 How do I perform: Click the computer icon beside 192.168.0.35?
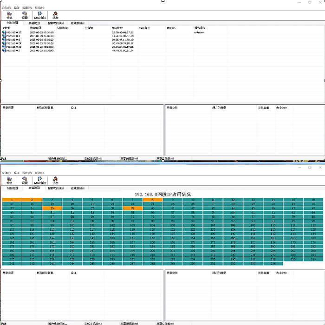tap(4, 32)
